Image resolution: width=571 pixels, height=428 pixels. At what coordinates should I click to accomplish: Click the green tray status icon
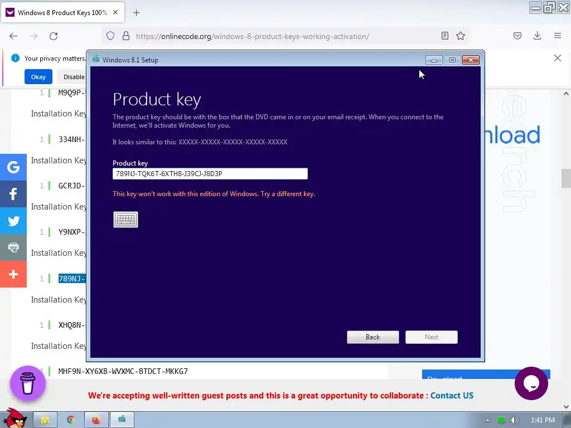click(501, 420)
